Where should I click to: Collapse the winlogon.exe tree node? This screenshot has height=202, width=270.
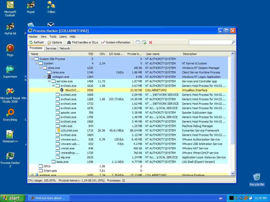tap(45, 77)
